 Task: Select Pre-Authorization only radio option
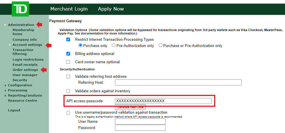click(114, 46)
